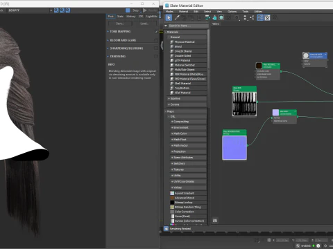The width and height of the screenshot is (333, 249).
Task: Click the Advanced Wood map icon
Action: coord(172,198)
